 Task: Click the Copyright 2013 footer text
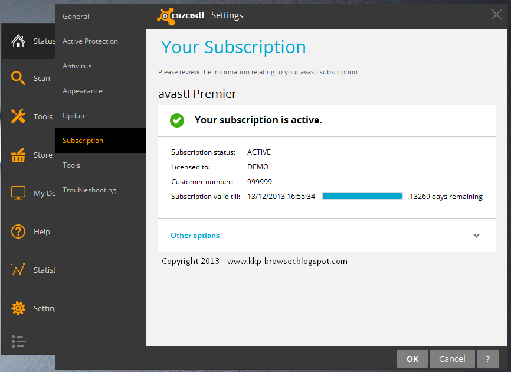254,261
